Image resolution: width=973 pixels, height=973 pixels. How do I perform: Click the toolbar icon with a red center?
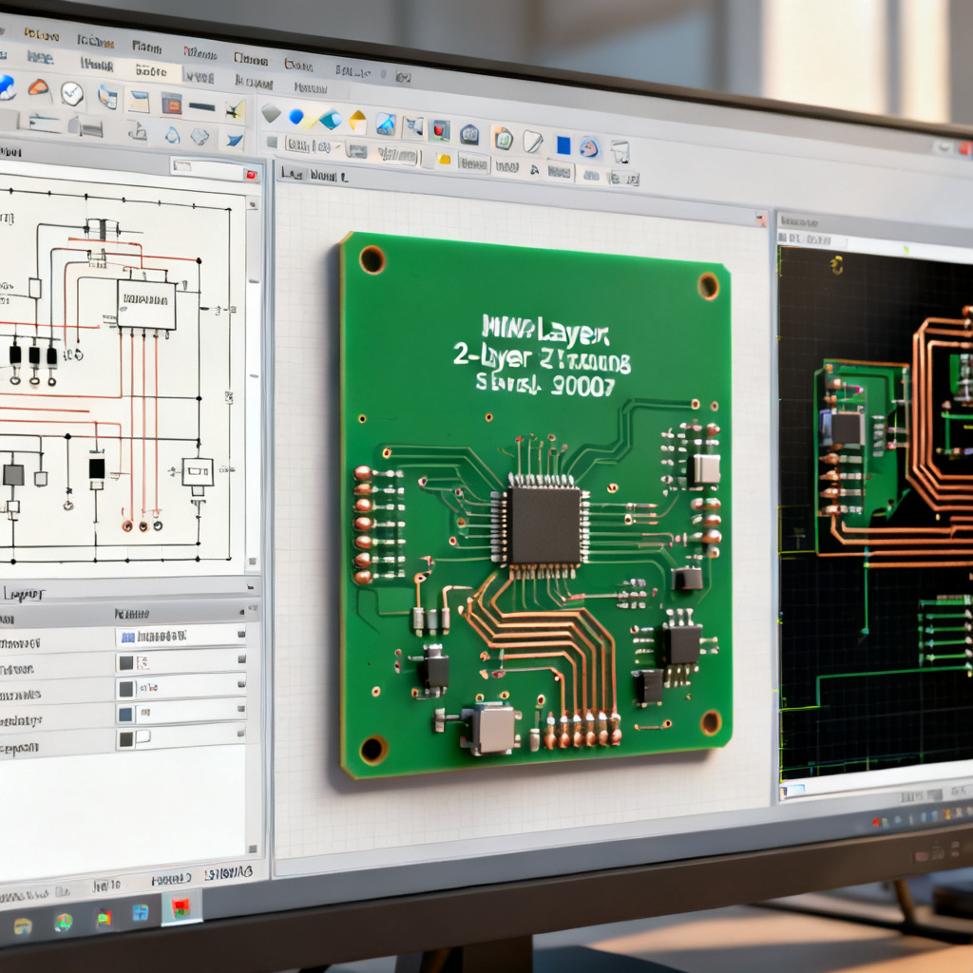[440, 130]
